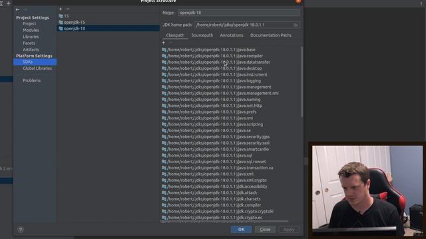Switch to the Documentation Paths tab
The width and height of the screenshot is (426, 239).
271,35
